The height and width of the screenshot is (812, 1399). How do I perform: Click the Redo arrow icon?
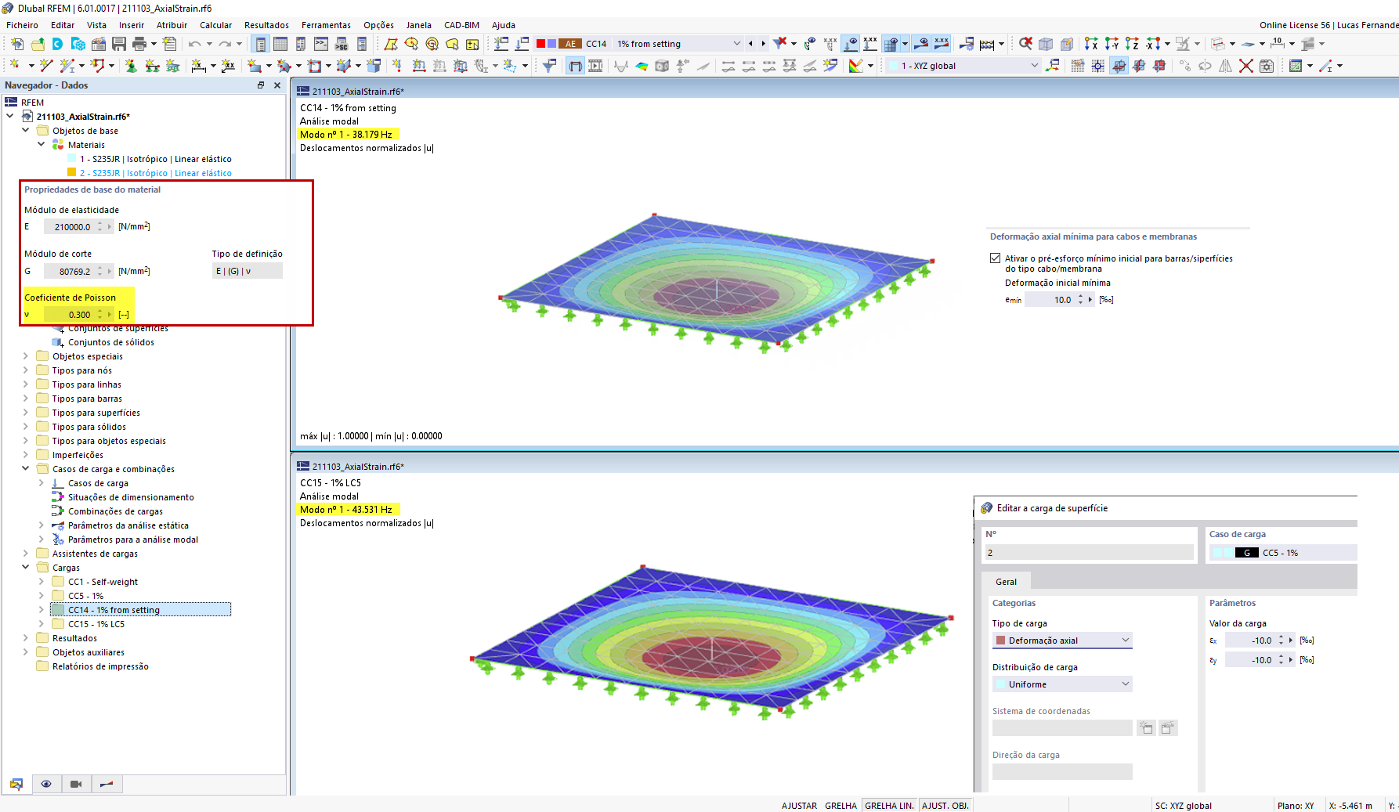point(225,44)
